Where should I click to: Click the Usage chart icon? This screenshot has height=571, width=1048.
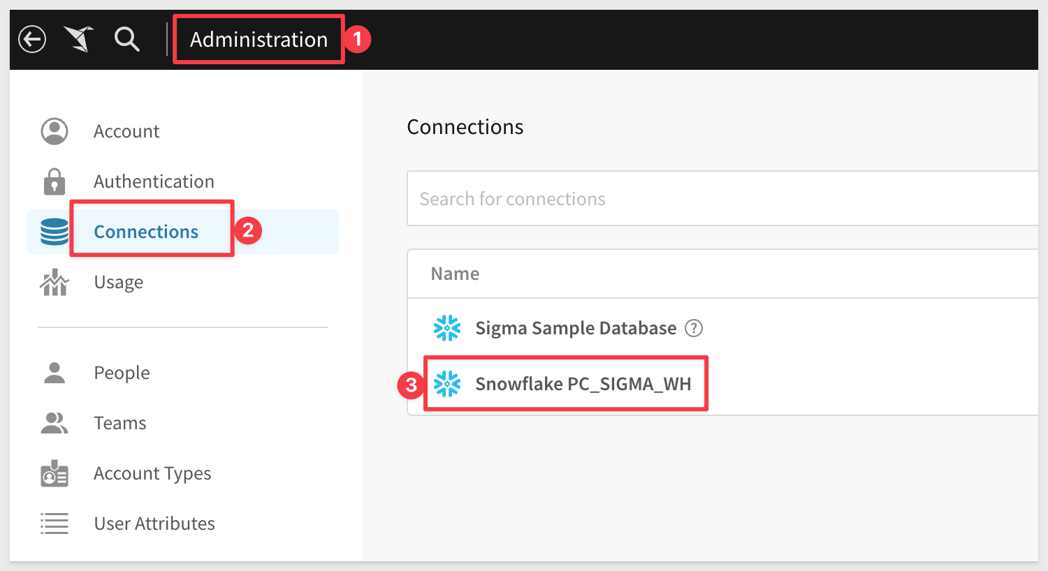54,282
